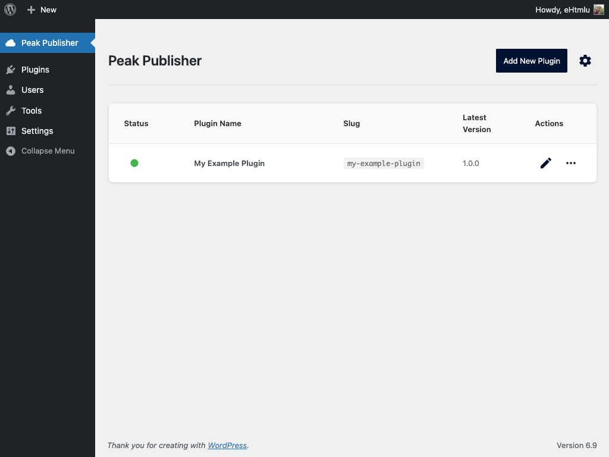
Task: Open Users via the person icon
Action: (12, 90)
